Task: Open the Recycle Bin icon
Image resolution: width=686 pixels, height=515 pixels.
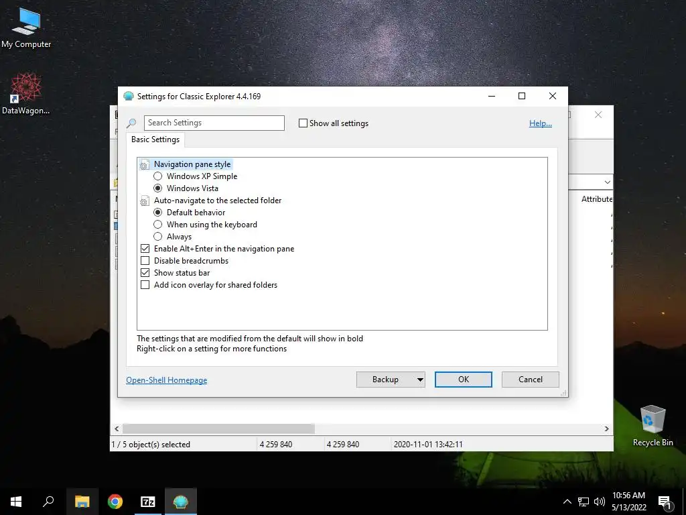Action: coord(653,426)
